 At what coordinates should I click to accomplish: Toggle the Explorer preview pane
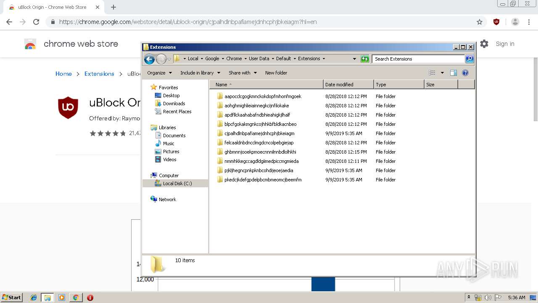click(454, 73)
